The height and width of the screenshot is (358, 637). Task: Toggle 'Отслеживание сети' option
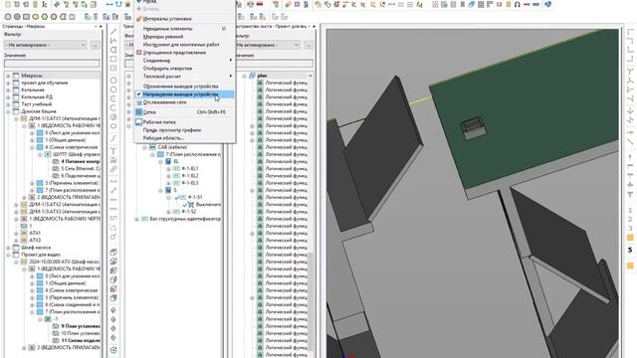pos(184,102)
